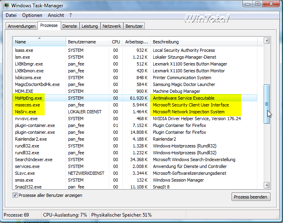Click Microsoft Network Inspection System description

pos(189,112)
